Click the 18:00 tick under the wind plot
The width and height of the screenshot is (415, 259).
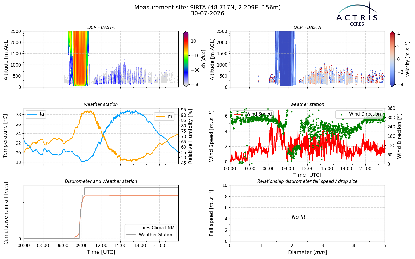tap(346, 169)
